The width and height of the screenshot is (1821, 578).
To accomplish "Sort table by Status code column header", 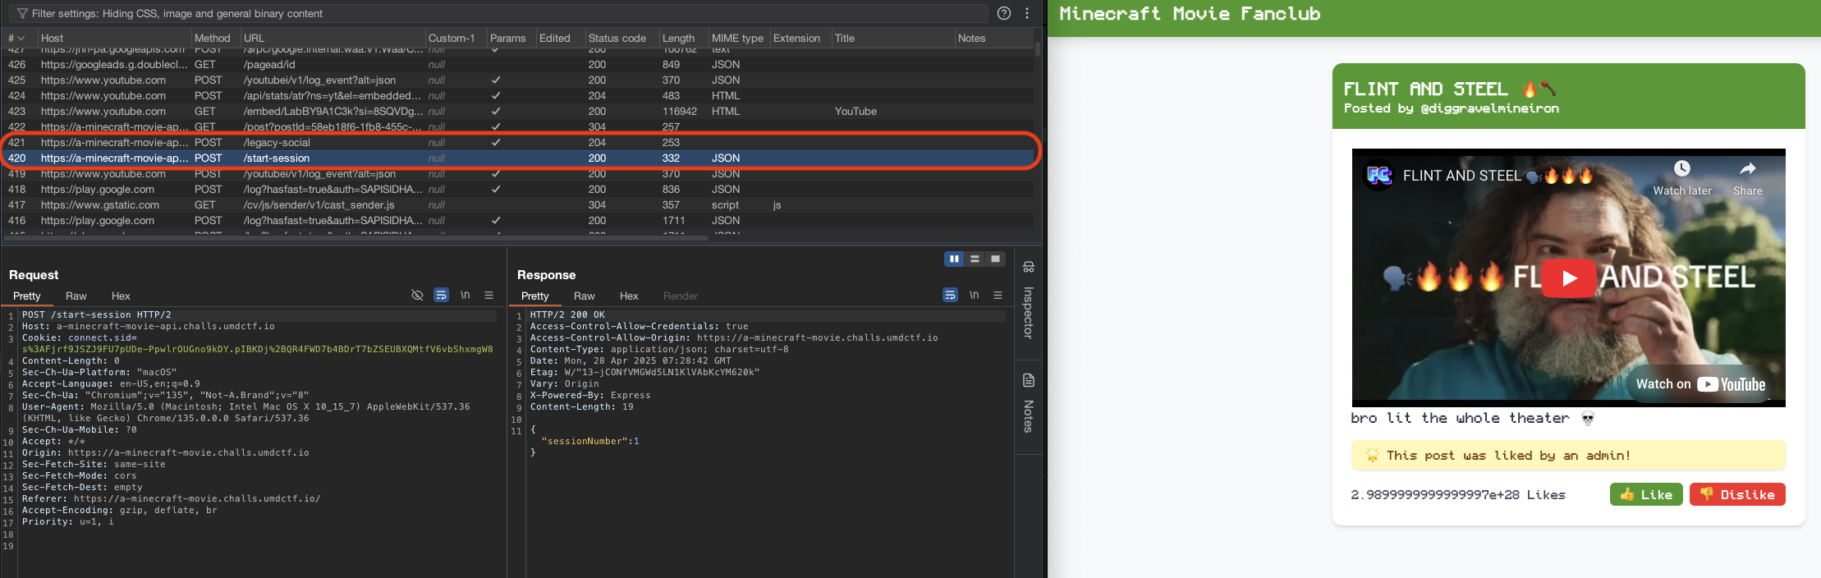I will [617, 38].
